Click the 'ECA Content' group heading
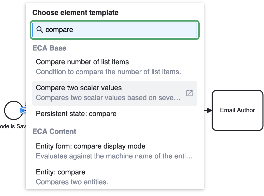264x196 pixels. (54, 132)
